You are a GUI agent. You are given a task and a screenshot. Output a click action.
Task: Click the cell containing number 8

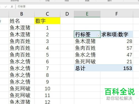[47, 75]
